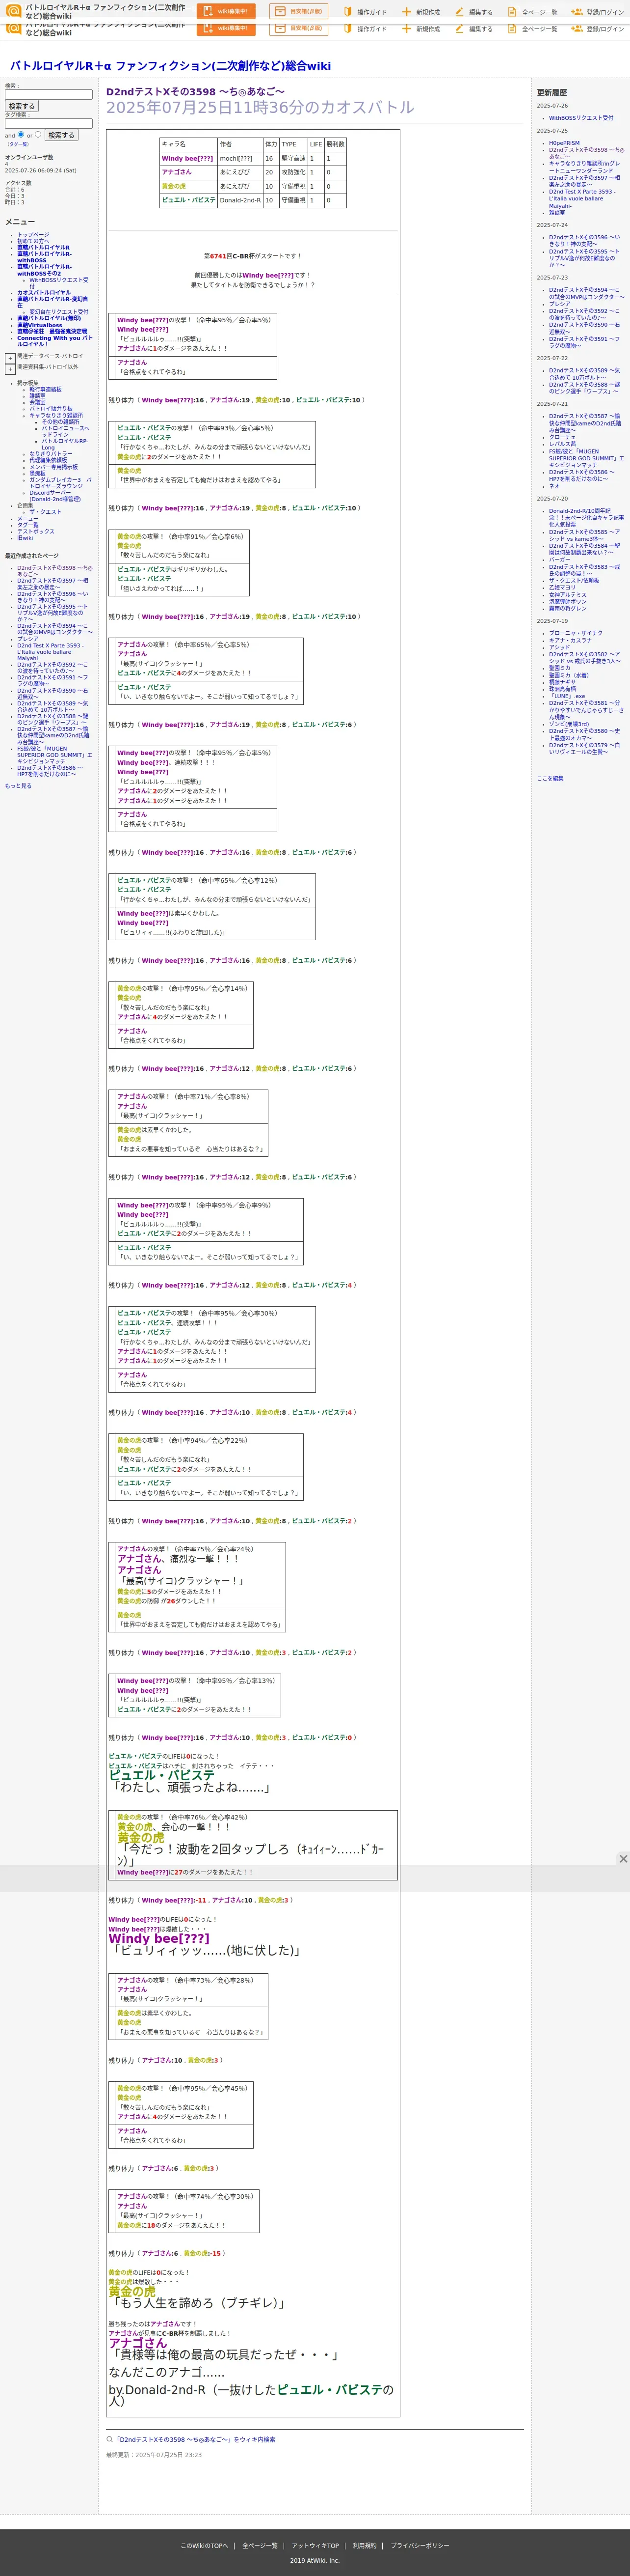Open 初めての方へ menu link

tap(33, 241)
